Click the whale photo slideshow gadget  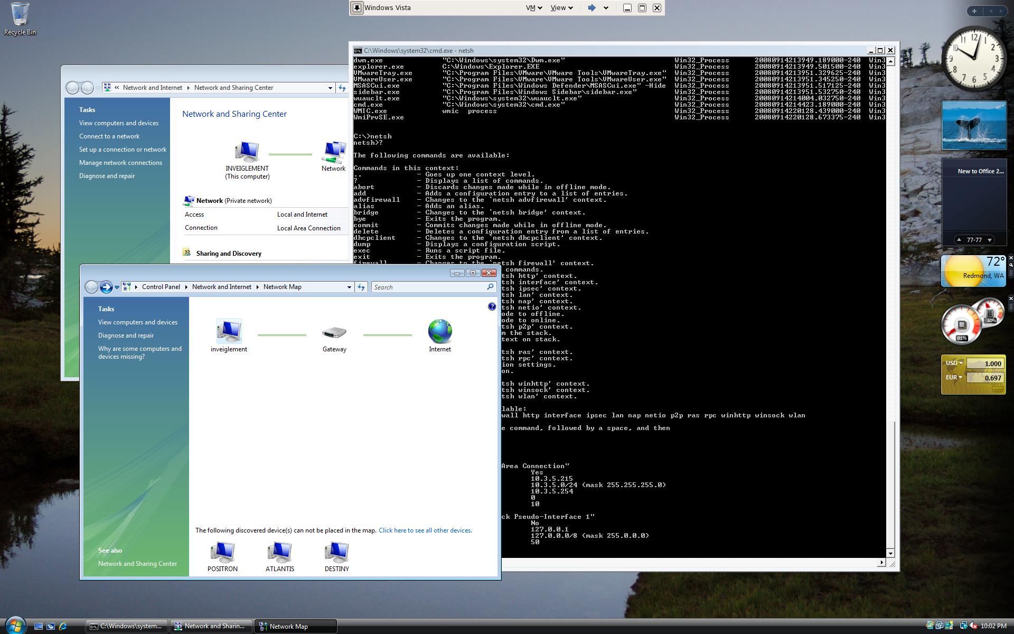(x=974, y=126)
